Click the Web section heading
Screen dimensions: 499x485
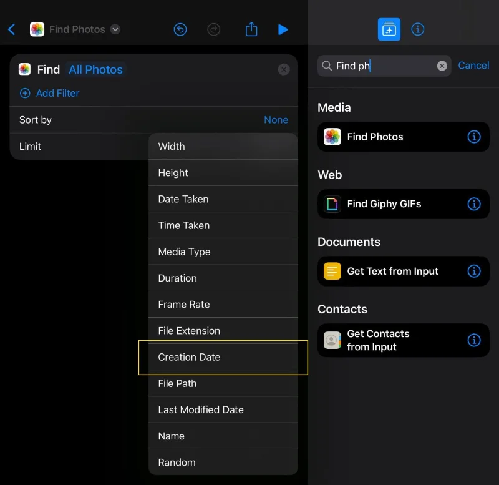(x=330, y=175)
